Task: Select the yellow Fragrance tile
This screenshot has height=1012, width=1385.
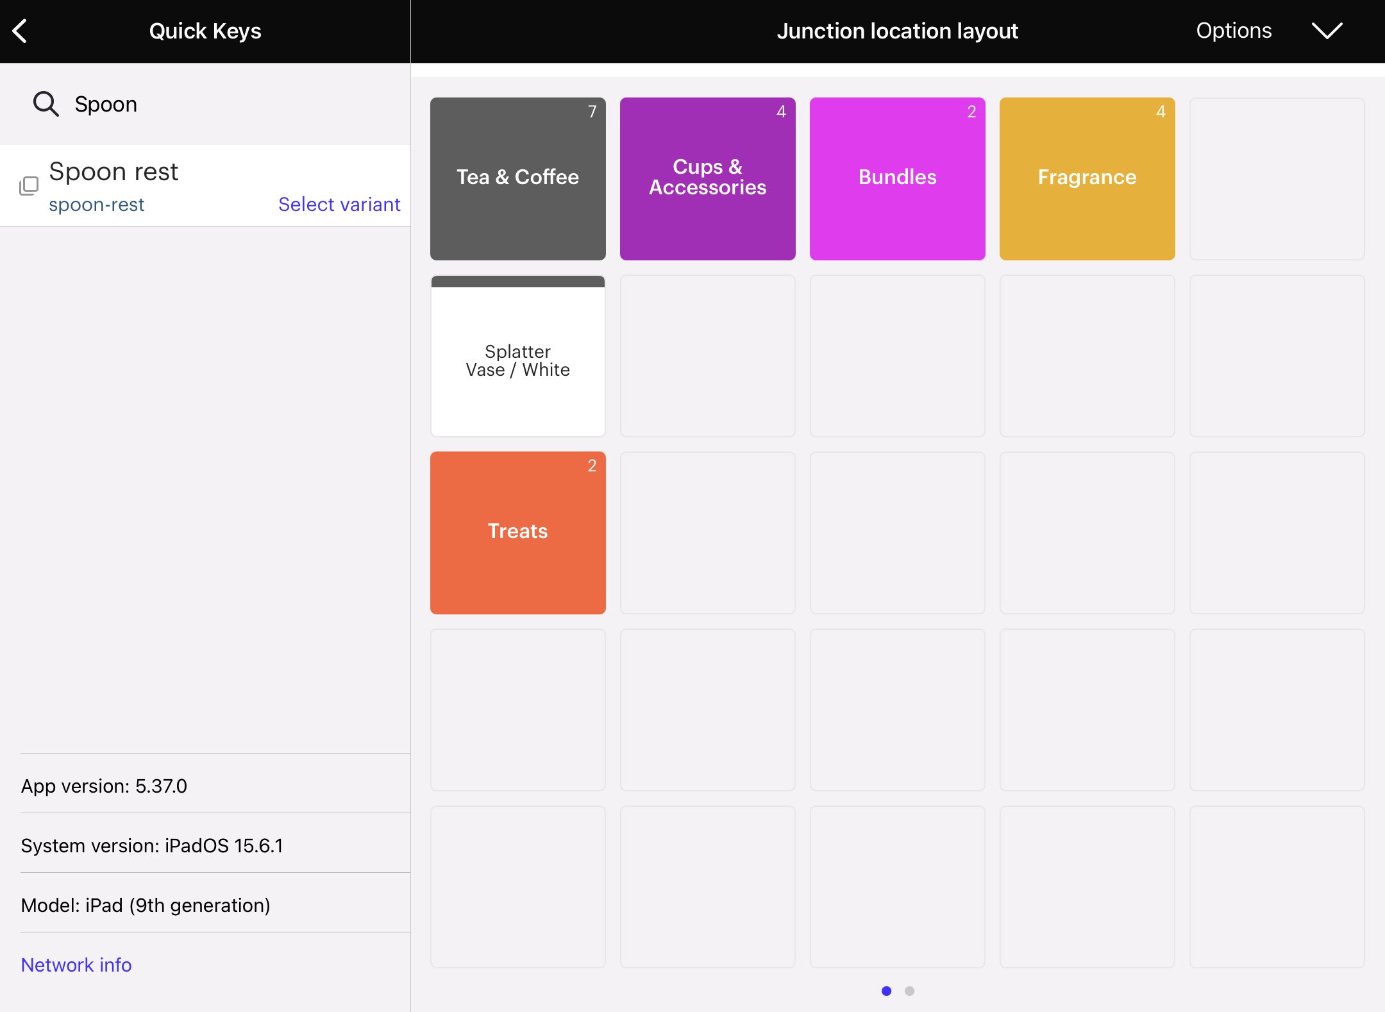Action: pyautogui.click(x=1087, y=179)
